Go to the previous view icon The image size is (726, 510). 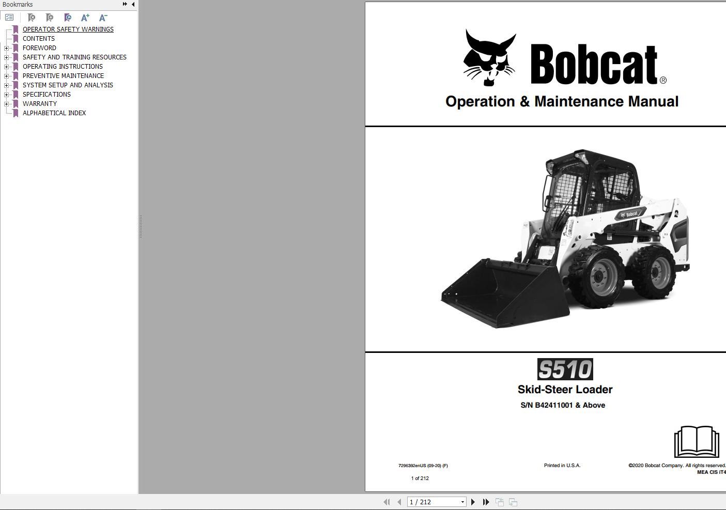[x=499, y=501]
